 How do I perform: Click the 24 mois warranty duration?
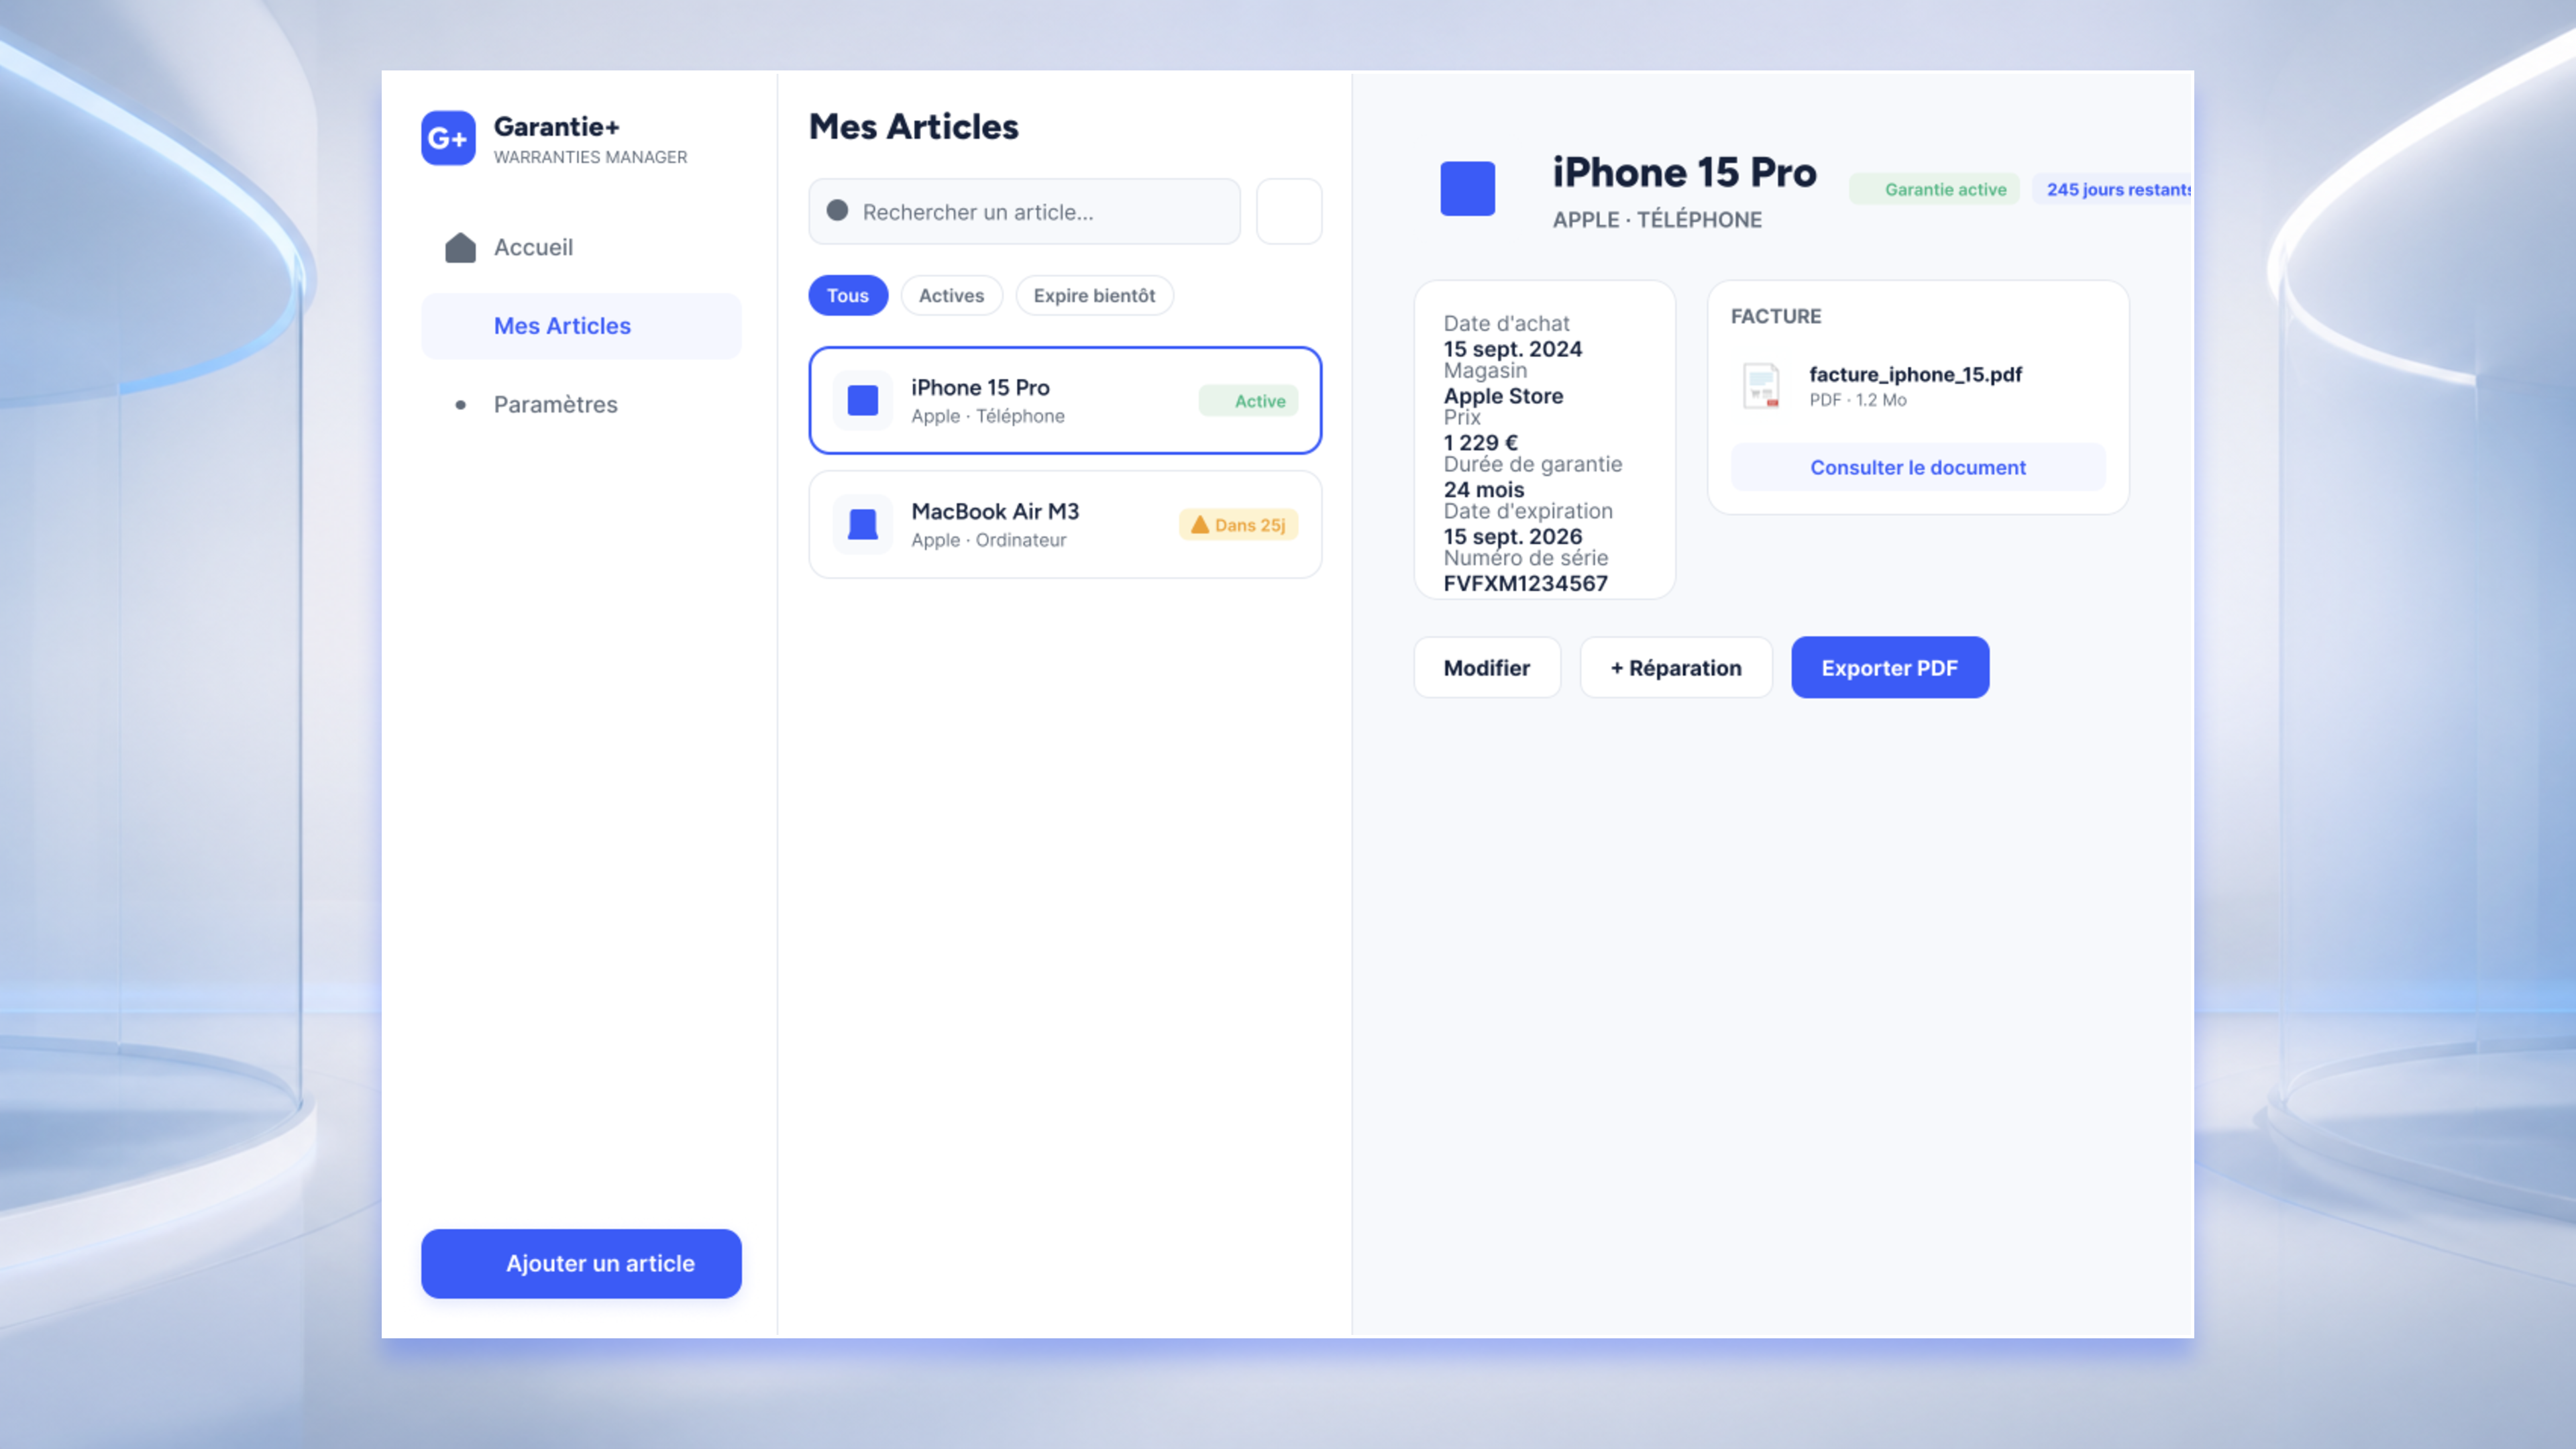point(1484,490)
